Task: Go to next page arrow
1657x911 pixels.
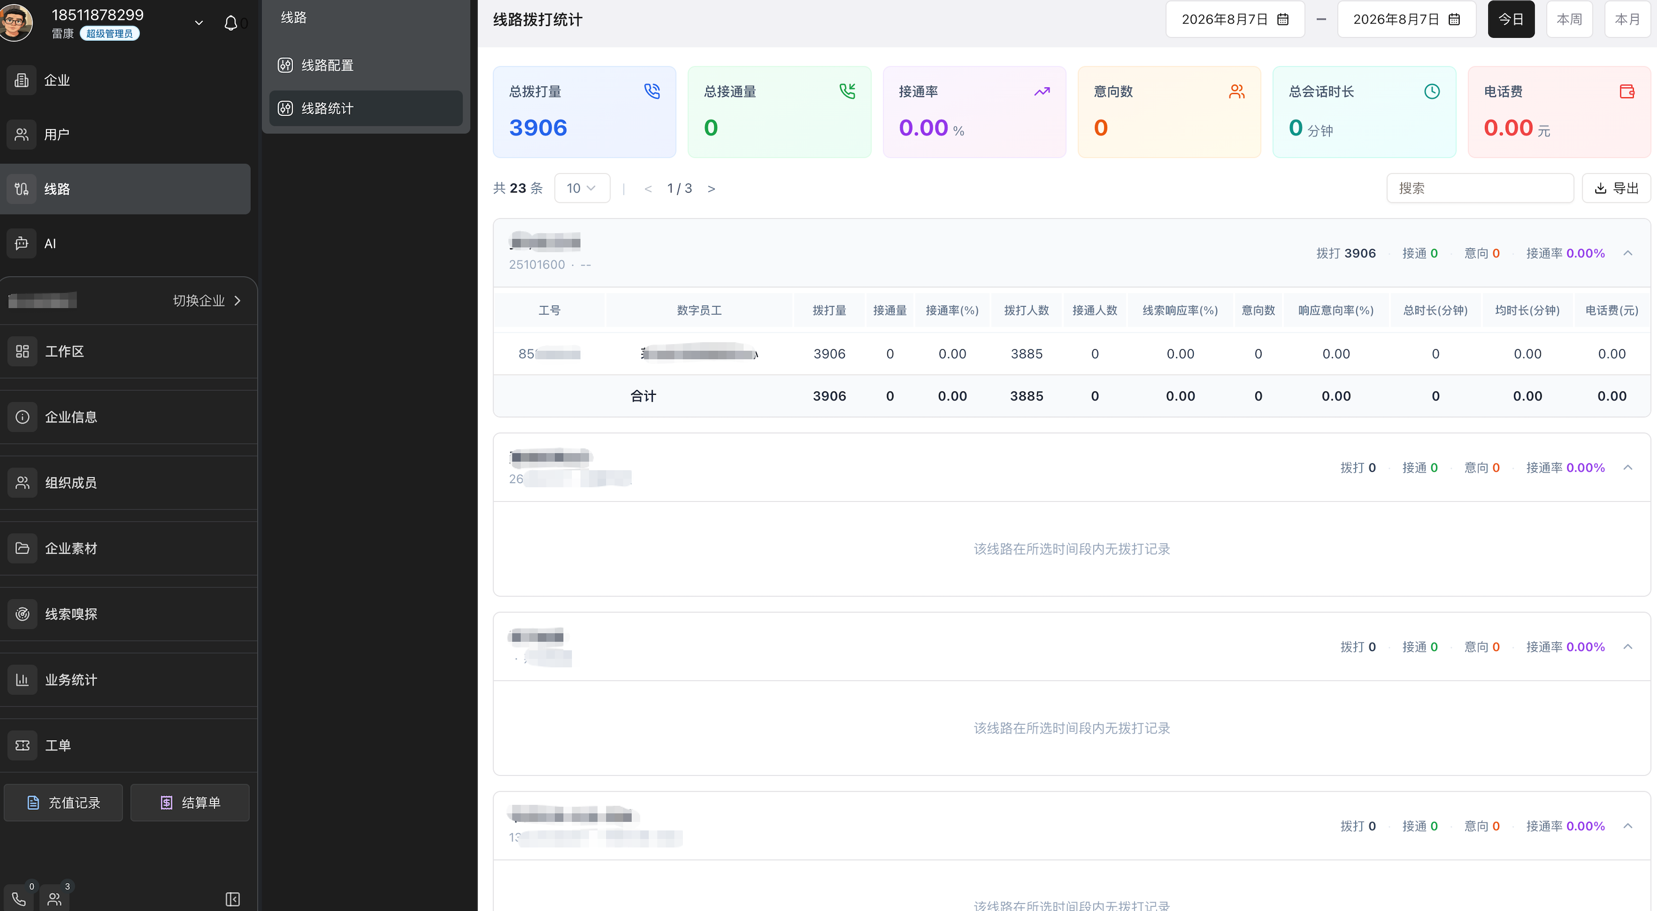Action: click(x=711, y=188)
